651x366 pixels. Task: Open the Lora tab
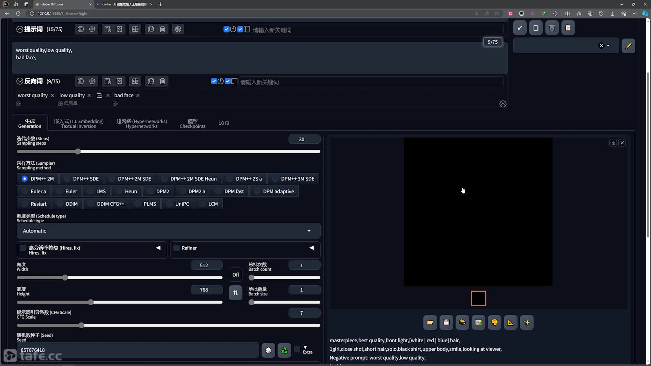[x=224, y=123]
